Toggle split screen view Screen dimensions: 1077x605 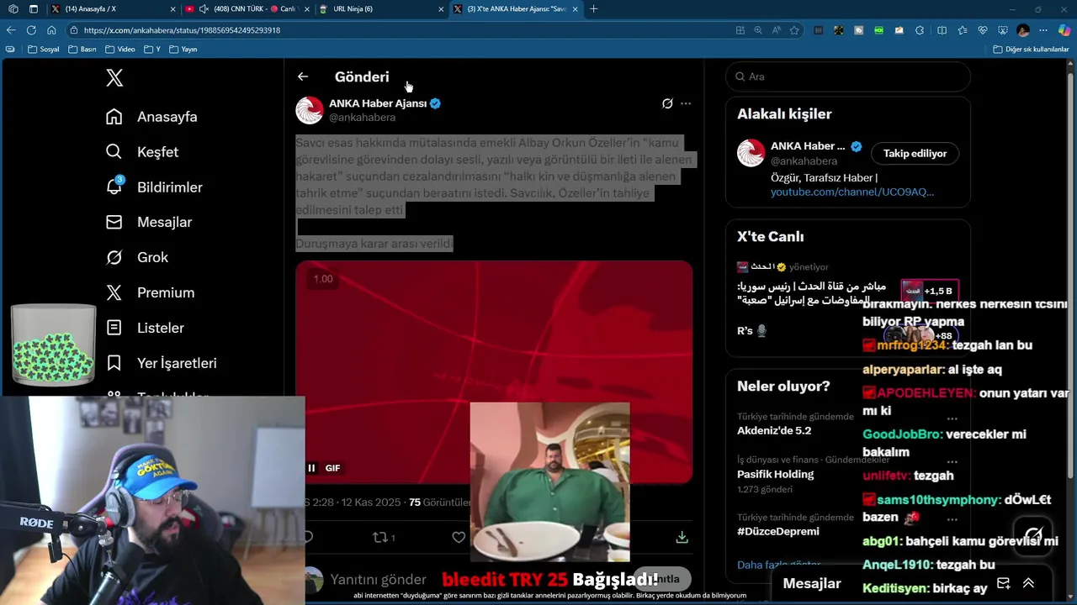click(942, 30)
